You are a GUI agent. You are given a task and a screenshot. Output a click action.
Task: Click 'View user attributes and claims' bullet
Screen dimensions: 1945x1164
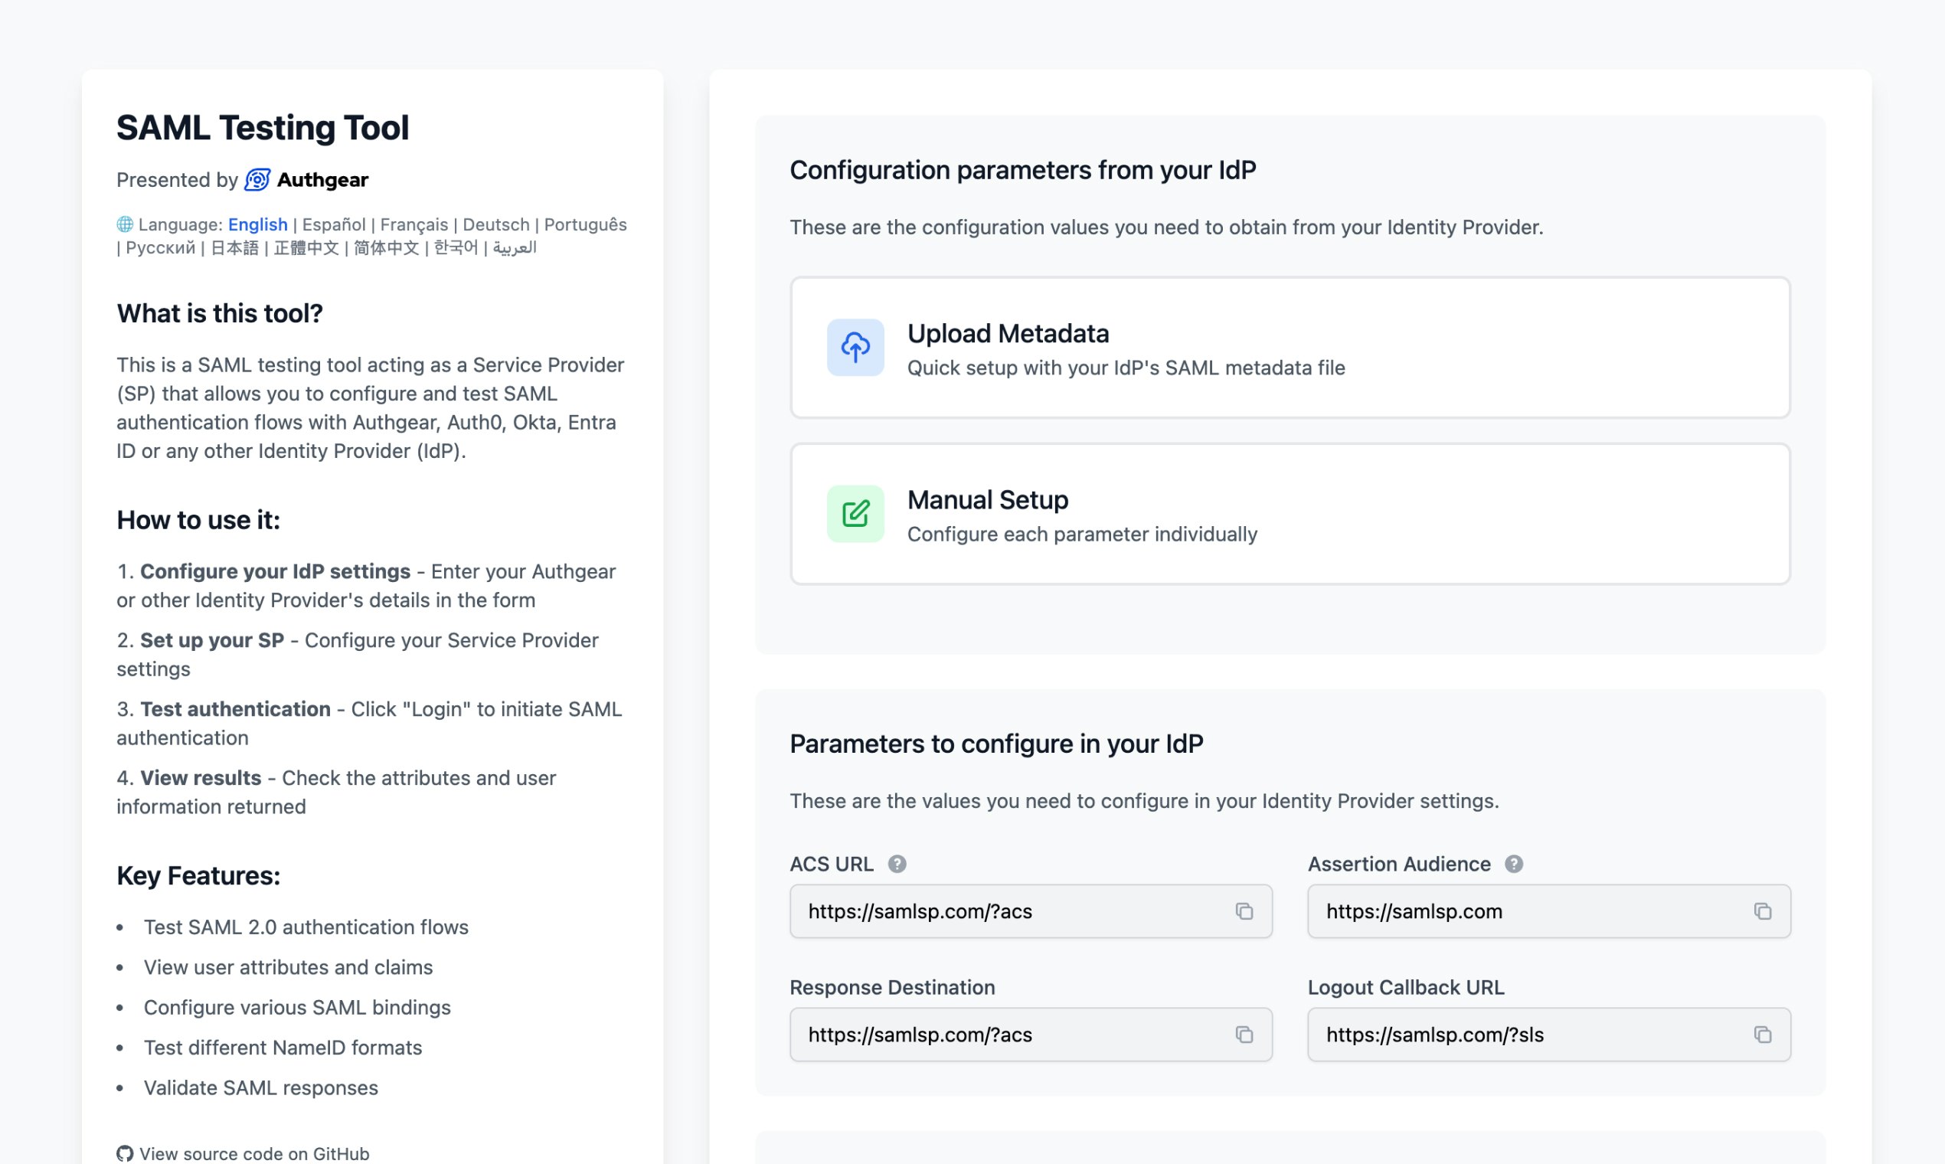(288, 966)
